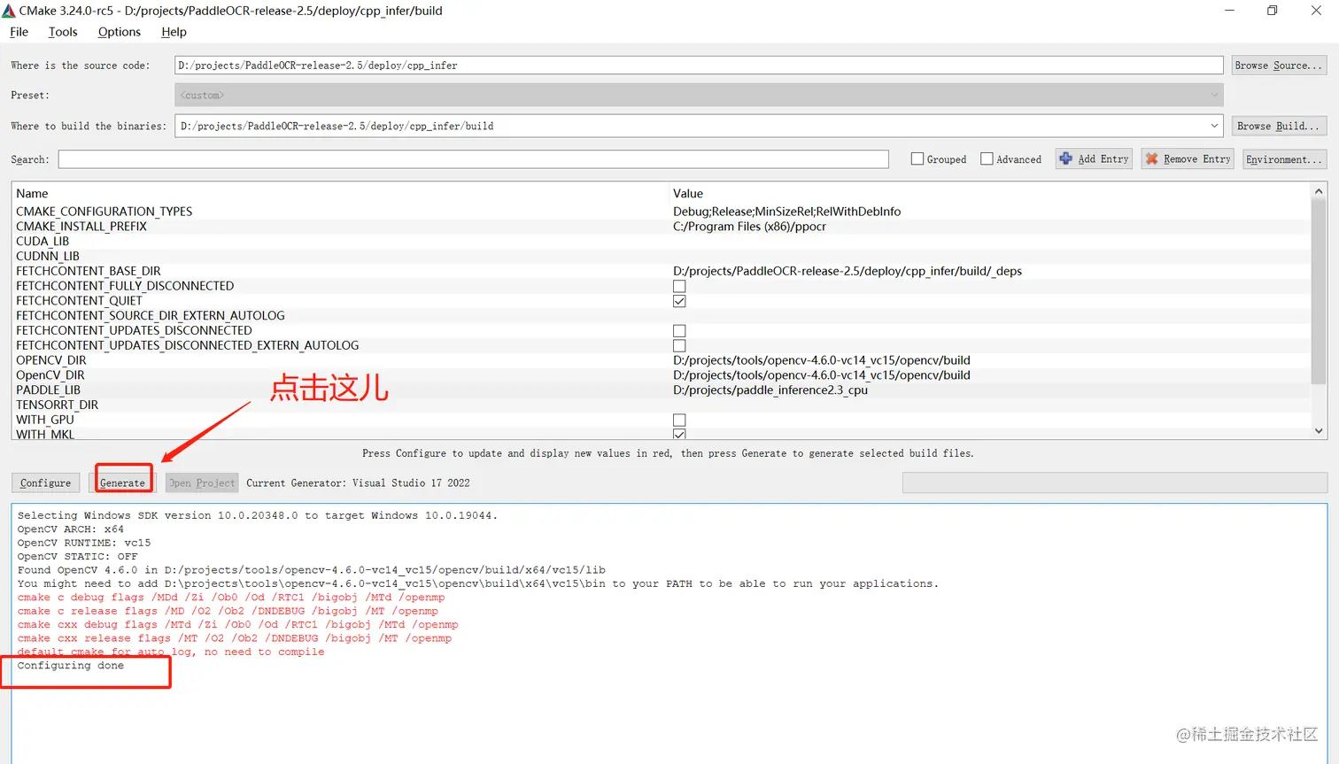Click the FETCHCONTENT_BASE_DIR _deps path value
The width and height of the screenshot is (1339, 764).
click(848, 271)
